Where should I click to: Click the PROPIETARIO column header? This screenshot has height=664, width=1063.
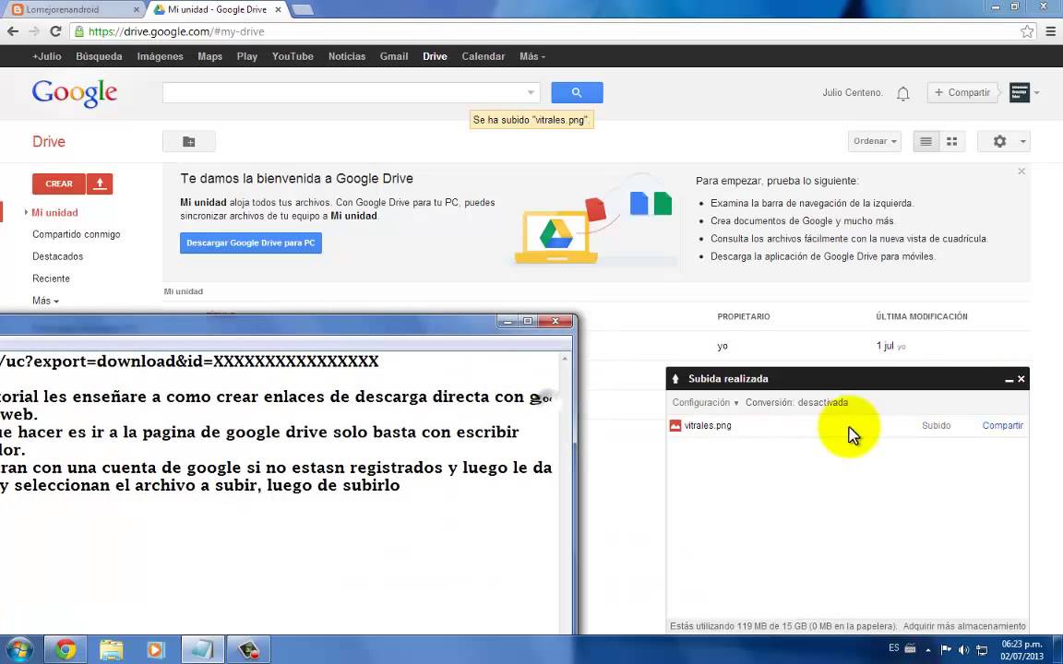point(744,316)
